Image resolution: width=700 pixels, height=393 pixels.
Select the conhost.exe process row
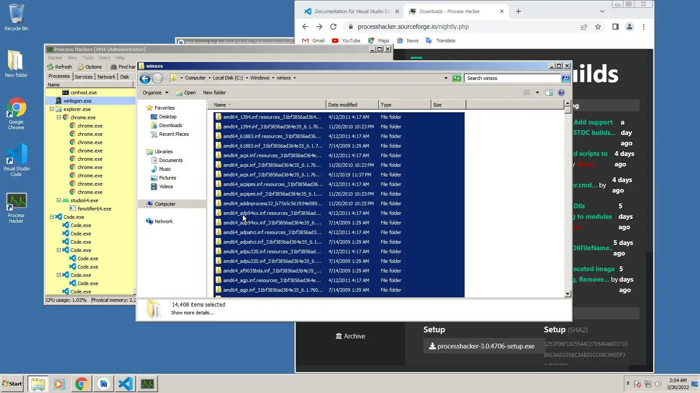[x=90, y=93]
